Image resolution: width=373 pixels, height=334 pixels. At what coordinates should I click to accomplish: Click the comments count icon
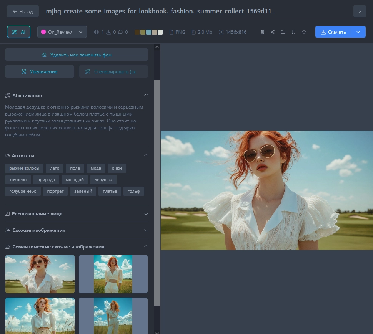click(x=121, y=32)
